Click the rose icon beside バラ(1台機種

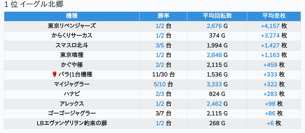(55, 75)
